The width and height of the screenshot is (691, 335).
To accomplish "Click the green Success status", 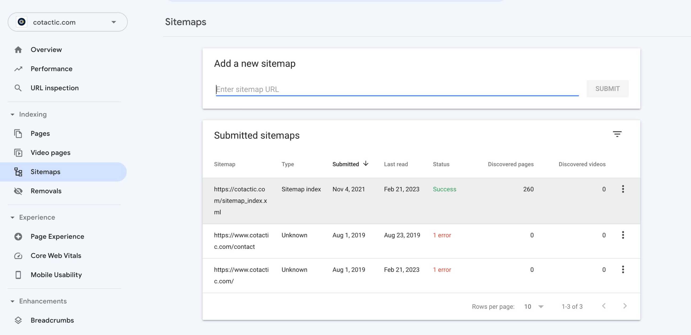I will point(444,189).
